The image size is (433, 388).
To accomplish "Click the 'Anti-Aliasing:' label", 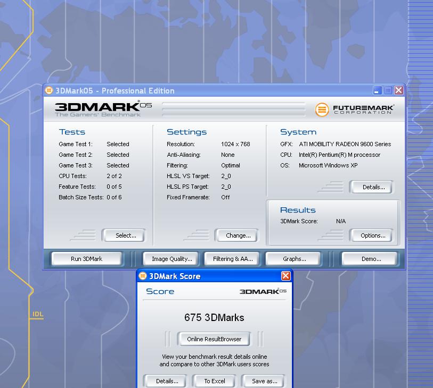I will click(184, 155).
